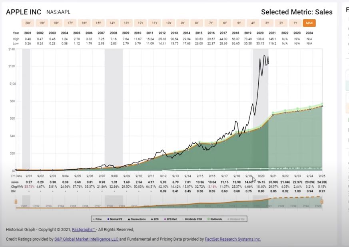Toggle Dividends POR in the legend
This screenshot has height=247, width=349.
[x=192, y=219]
